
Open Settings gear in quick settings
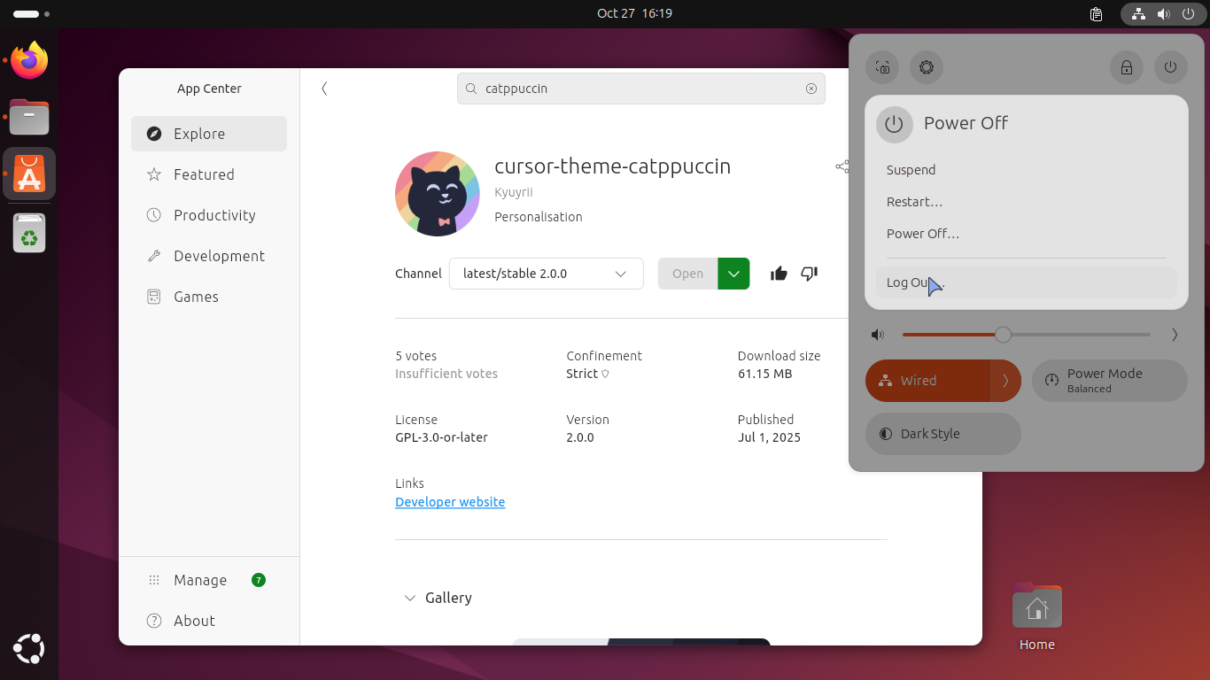[927, 67]
